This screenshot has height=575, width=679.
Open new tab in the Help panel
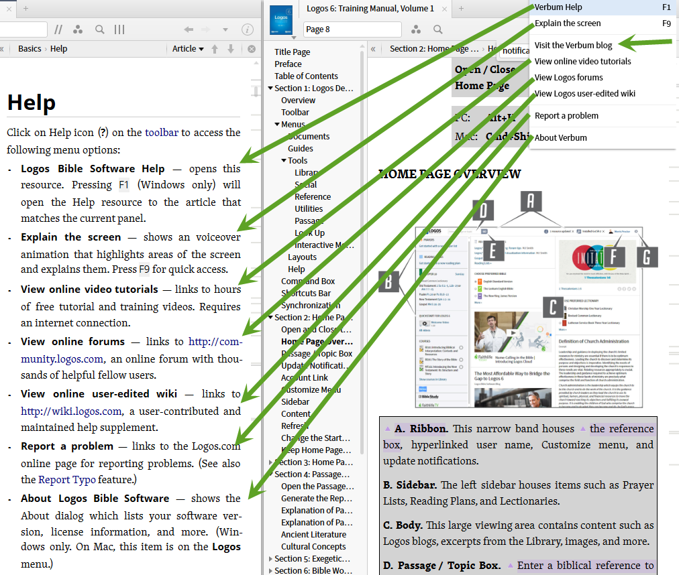click(26, 8)
